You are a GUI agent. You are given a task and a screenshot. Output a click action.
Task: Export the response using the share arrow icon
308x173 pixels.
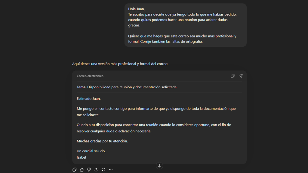pyautogui.click(x=96, y=169)
